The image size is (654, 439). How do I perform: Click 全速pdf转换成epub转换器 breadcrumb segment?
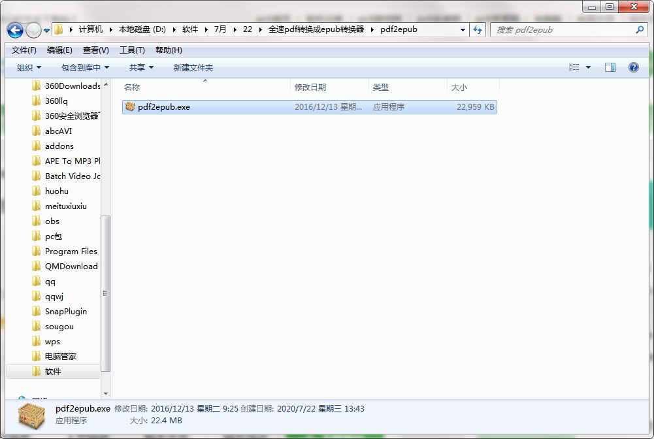(x=316, y=29)
